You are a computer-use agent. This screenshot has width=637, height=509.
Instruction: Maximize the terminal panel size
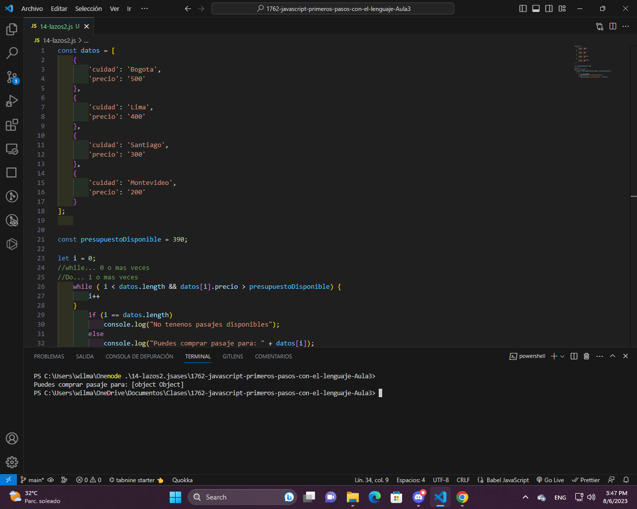pyautogui.click(x=613, y=356)
